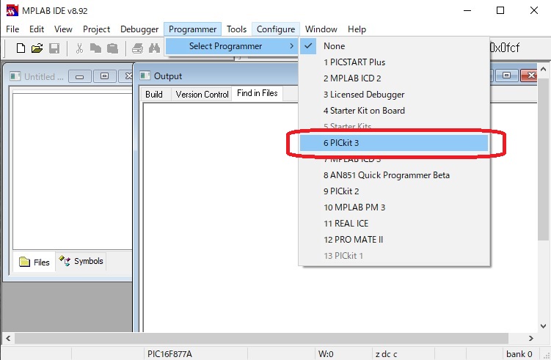Image resolution: width=551 pixels, height=360 pixels.
Task: Select 2 MPLAB ICD 2 programmer
Action: [394, 78]
